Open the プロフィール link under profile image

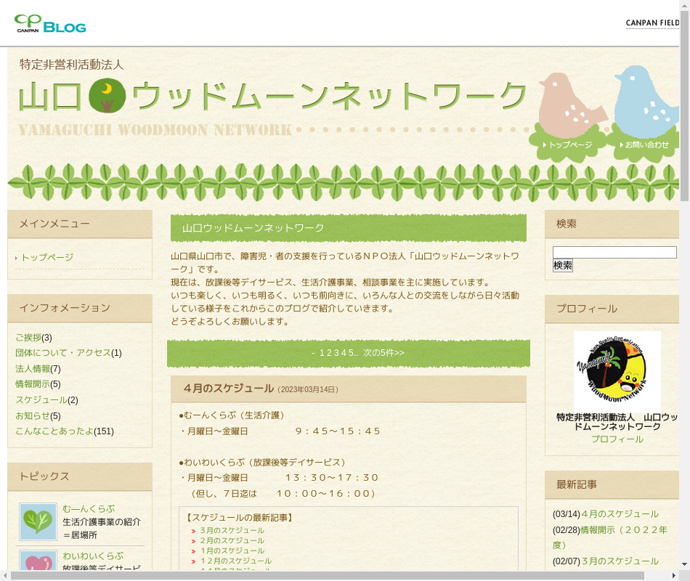(x=617, y=439)
